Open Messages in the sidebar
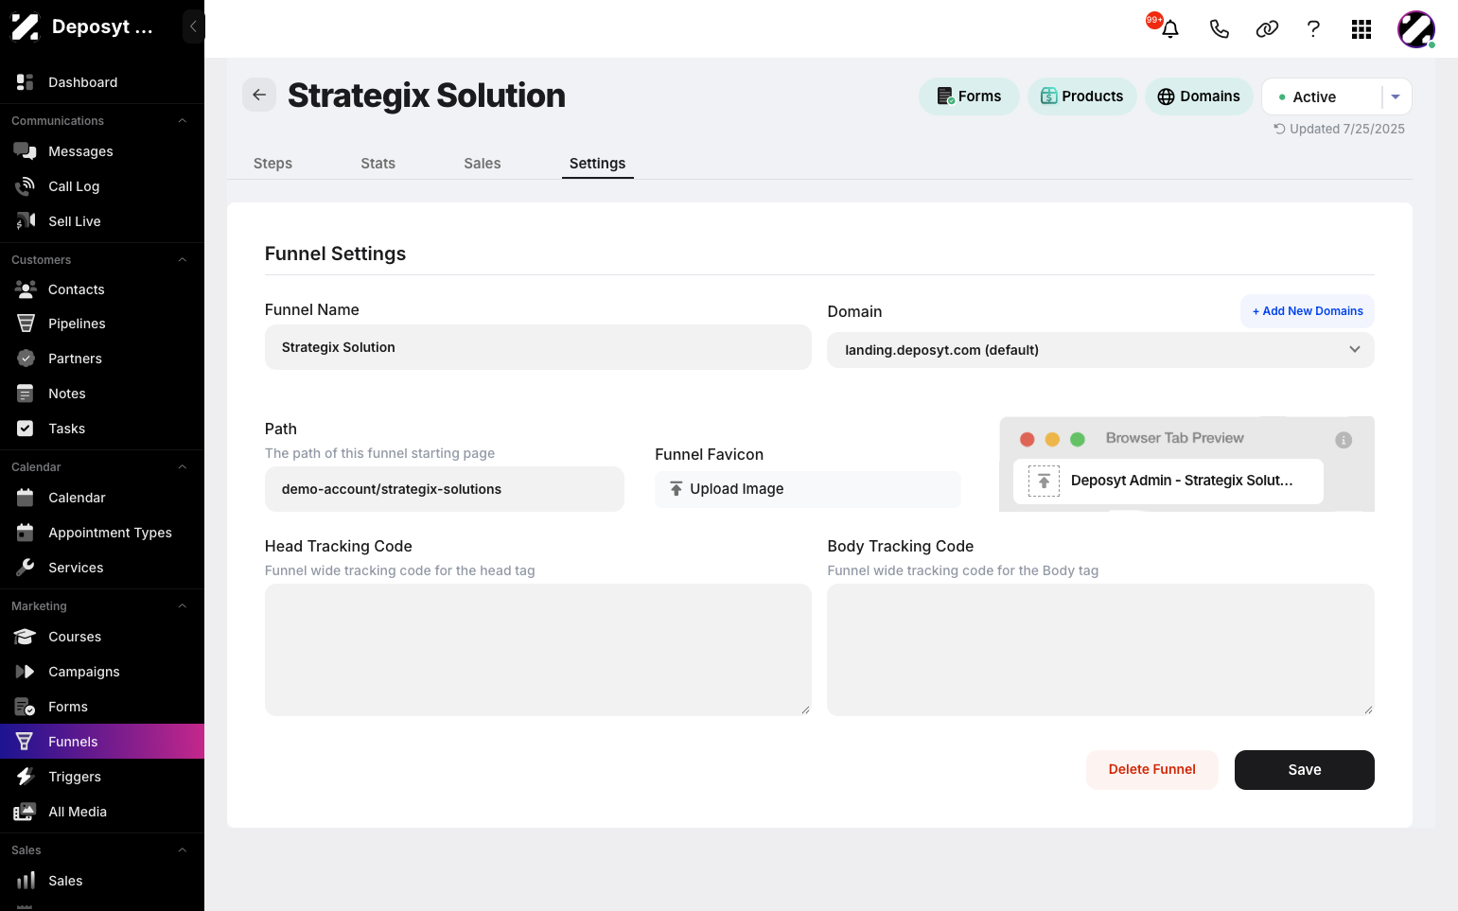 (x=102, y=151)
